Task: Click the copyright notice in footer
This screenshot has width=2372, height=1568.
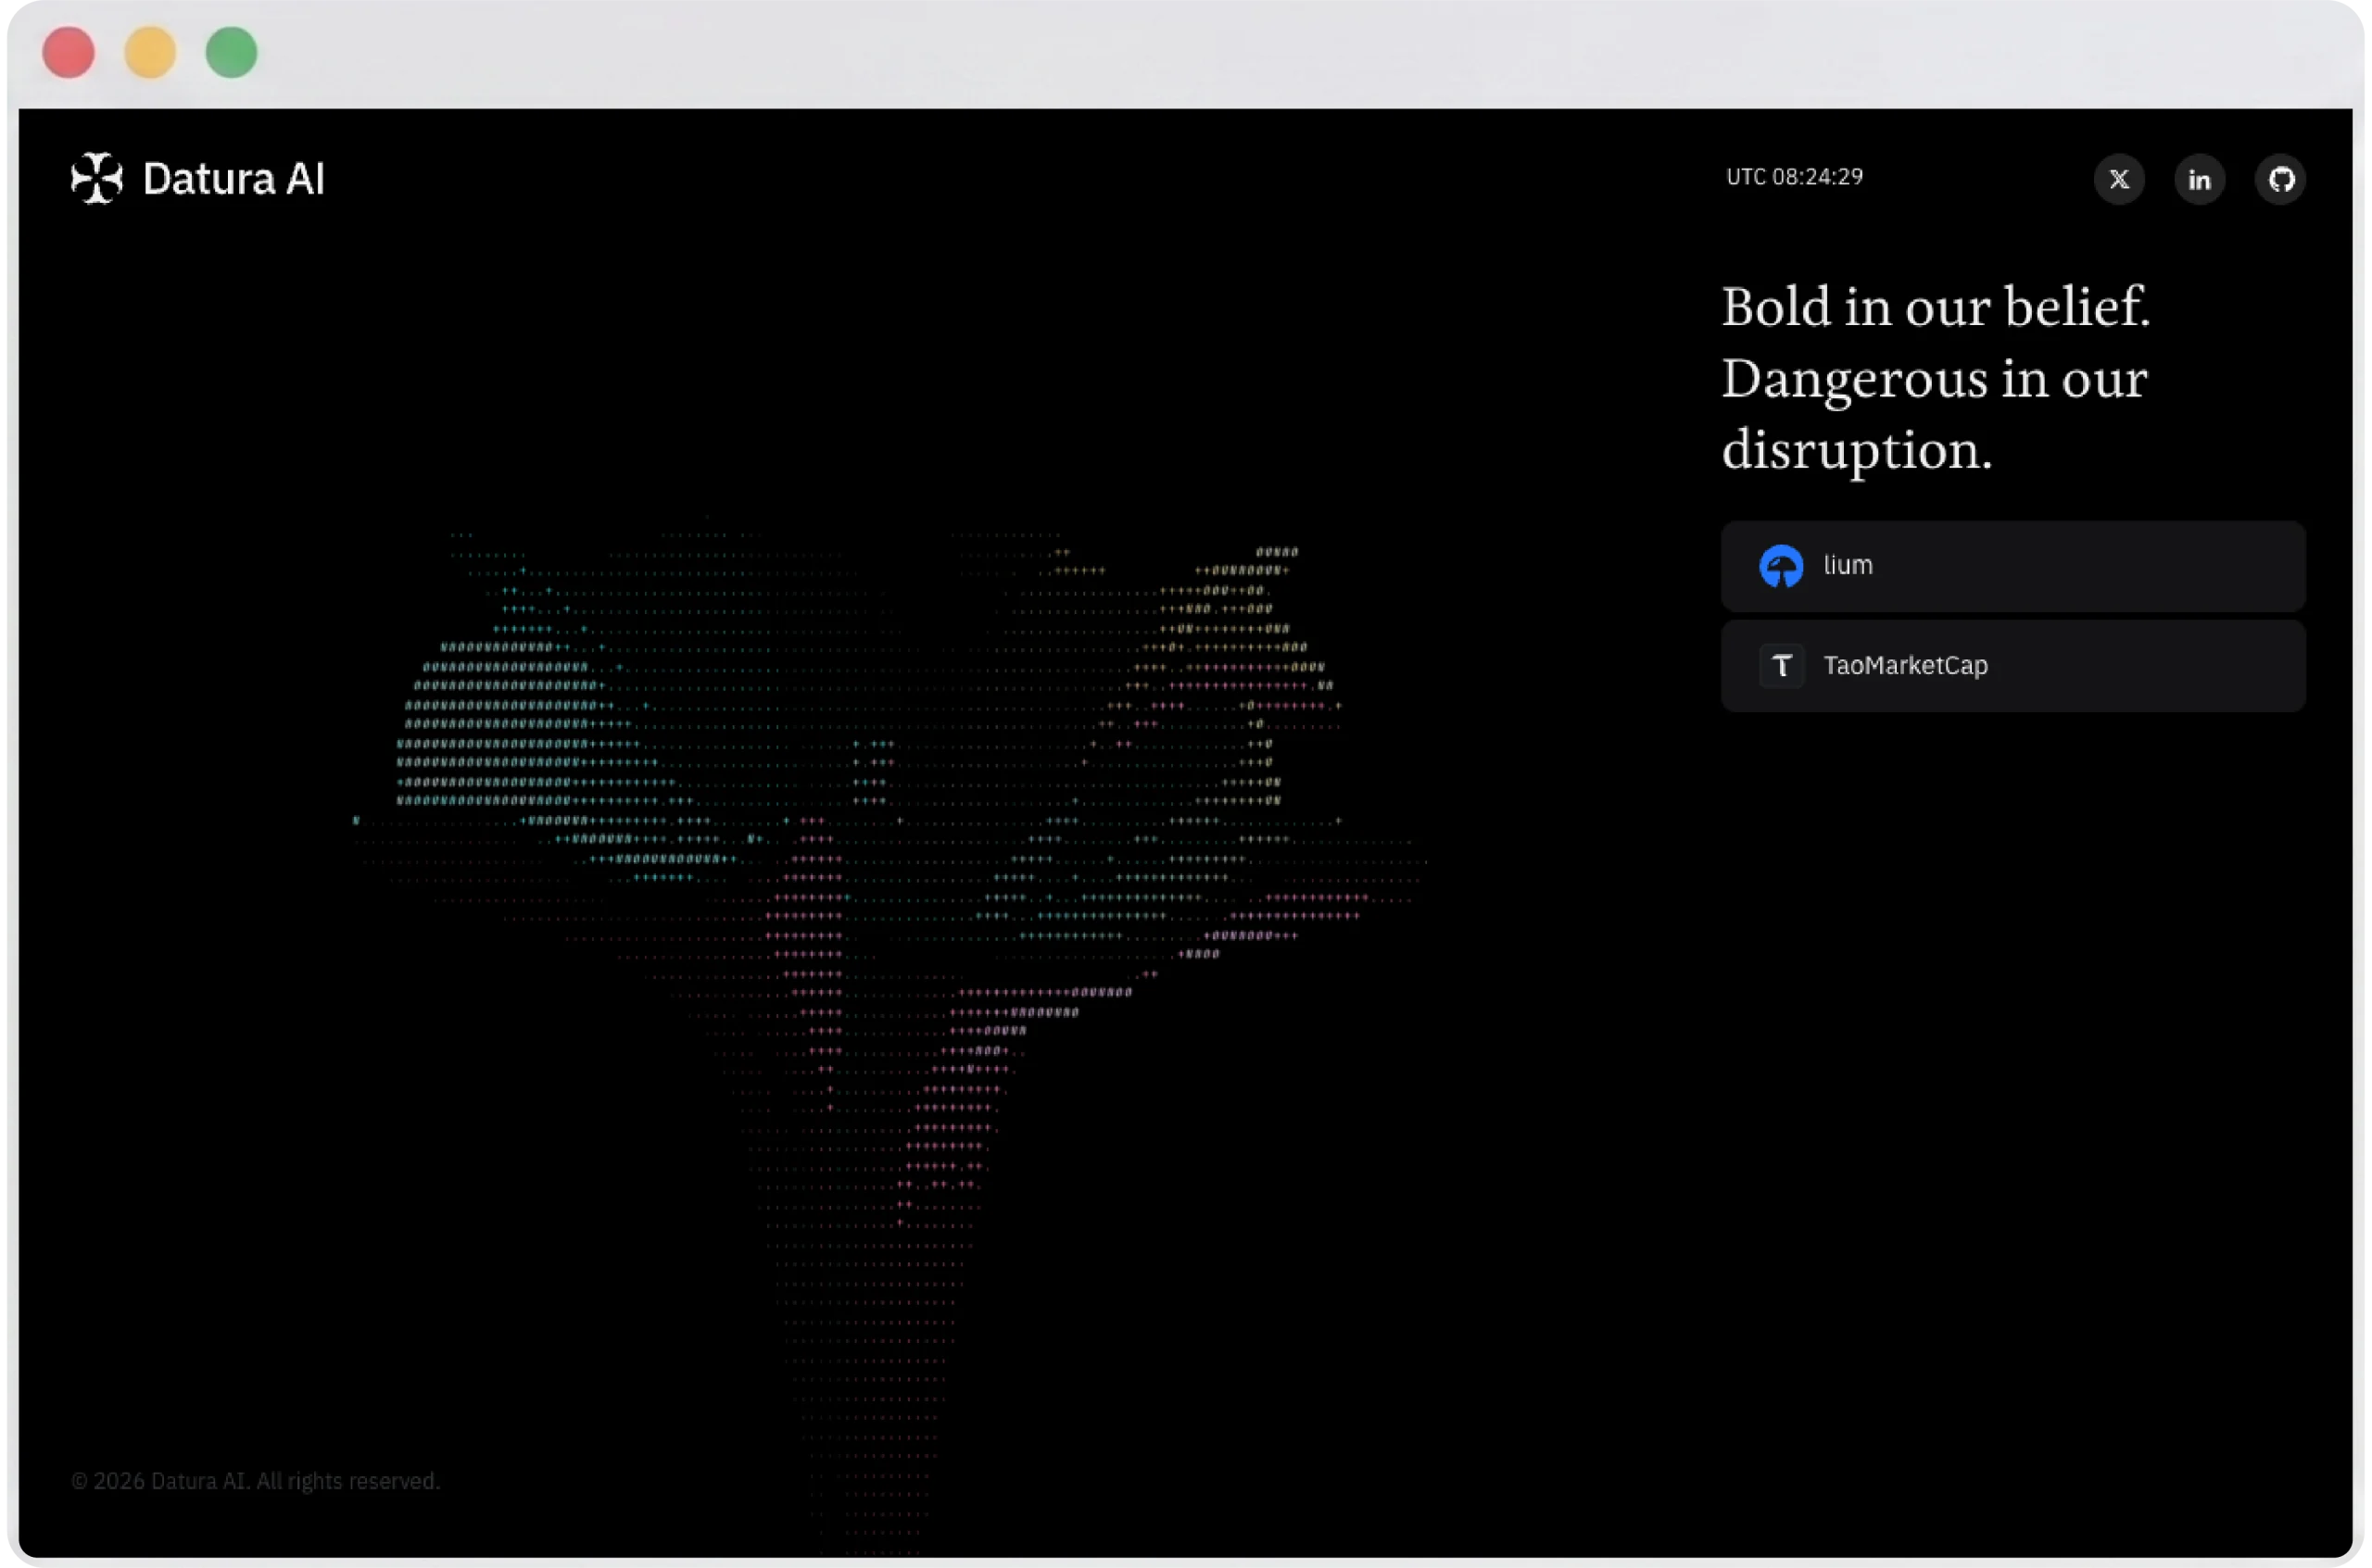Action: point(255,1480)
